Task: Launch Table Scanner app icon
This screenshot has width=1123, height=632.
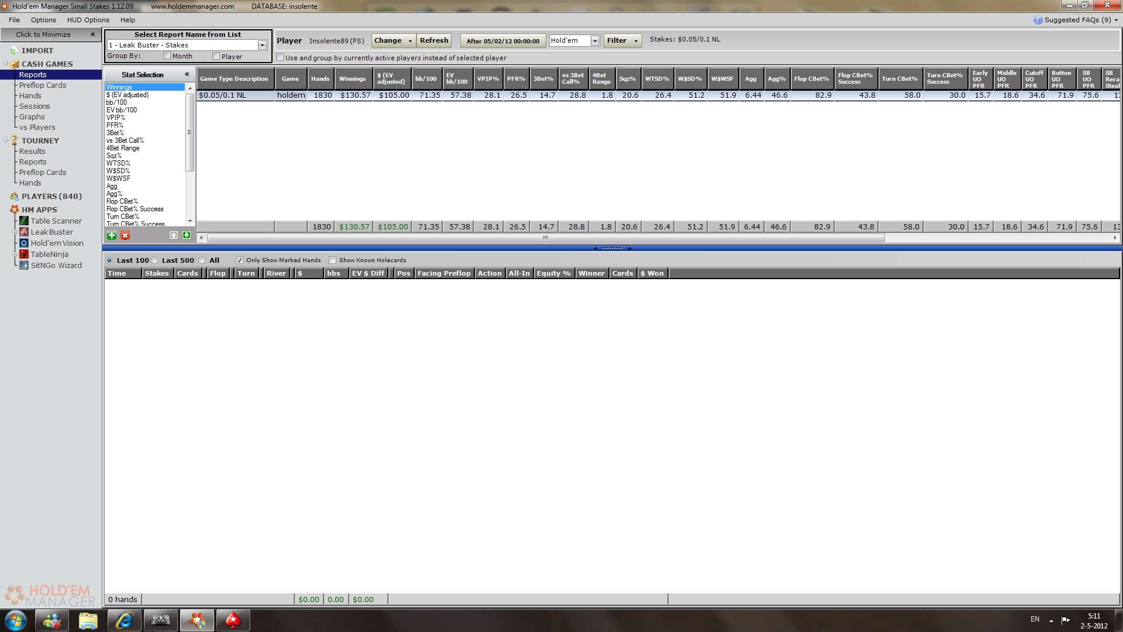Action: (x=24, y=221)
